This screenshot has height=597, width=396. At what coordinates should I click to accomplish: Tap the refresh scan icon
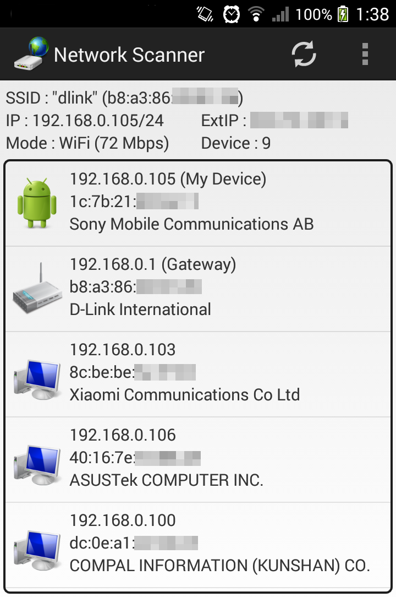(304, 54)
